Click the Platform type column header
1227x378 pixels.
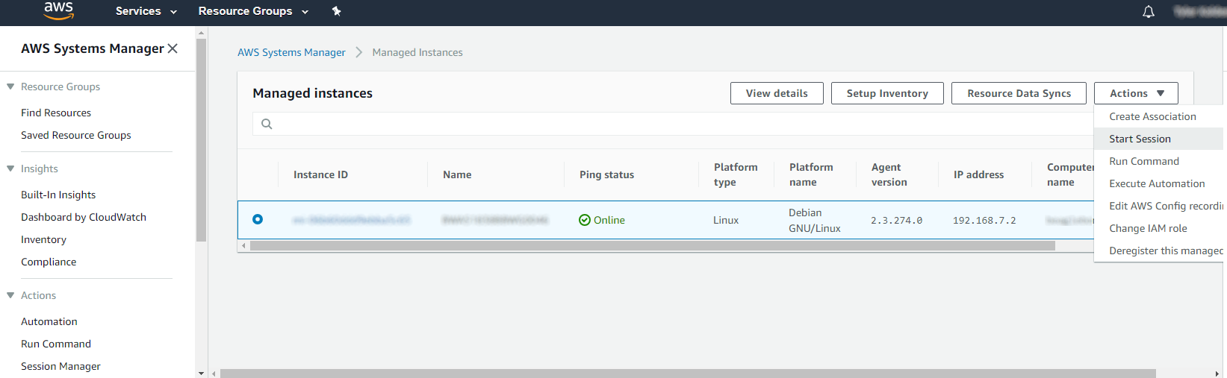coord(736,174)
